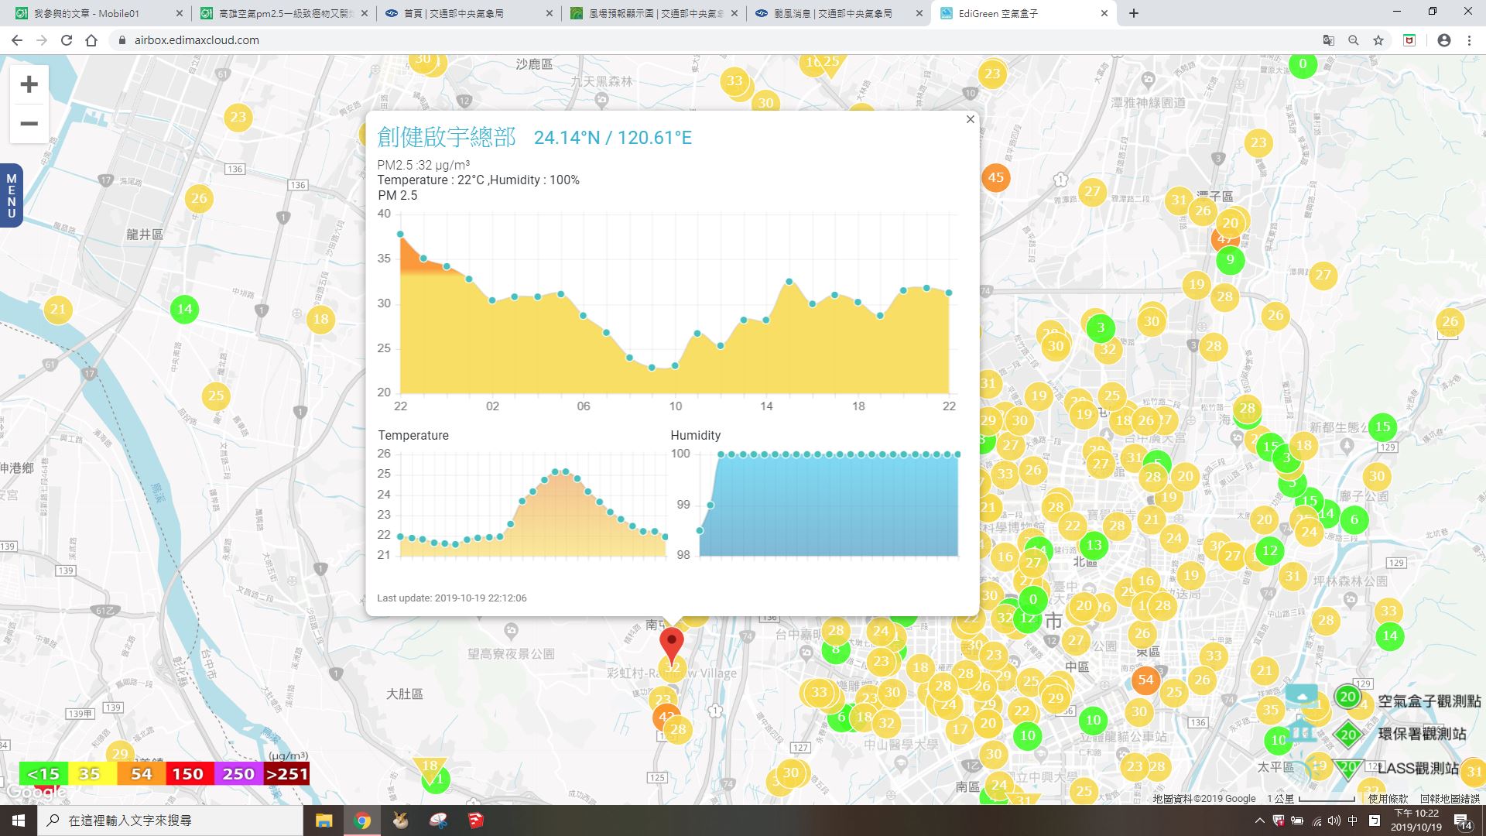The height and width of the screenshot is (836, 1486).
Task: Open a new browser tab
Action: click(x=1133, y=13)
